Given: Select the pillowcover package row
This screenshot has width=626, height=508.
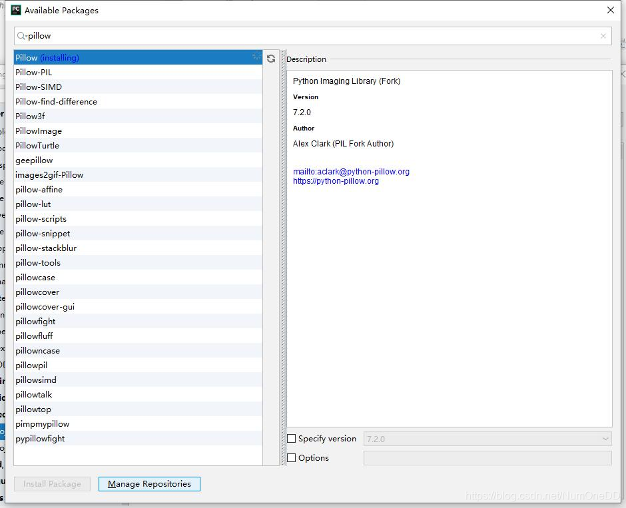Looking at the screenshot, I should pos(138,292).
